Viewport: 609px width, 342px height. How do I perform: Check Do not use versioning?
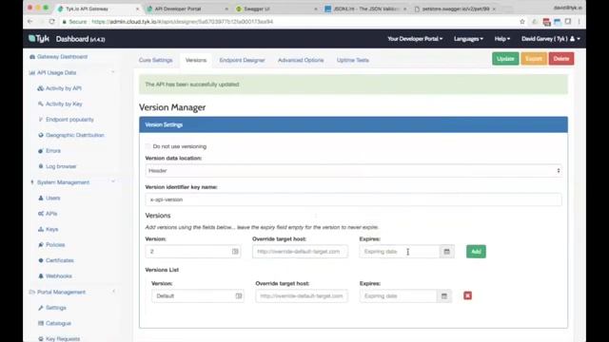click(147, 146)
